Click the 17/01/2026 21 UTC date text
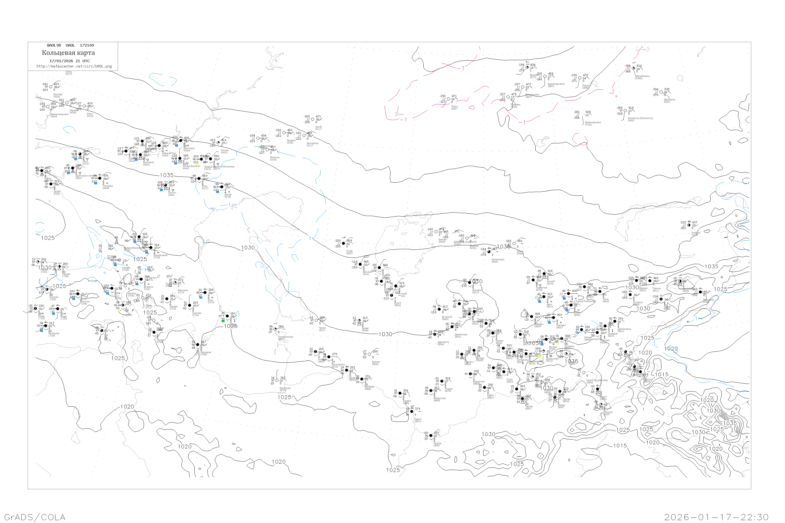Screen dimensions: 785x523 pos(69,61)
